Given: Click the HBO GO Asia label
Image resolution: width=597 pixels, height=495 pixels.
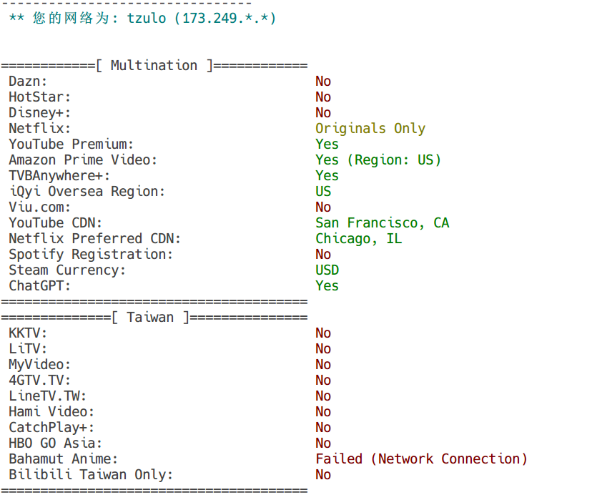Looking at the screenshot, I should [56, 443].
